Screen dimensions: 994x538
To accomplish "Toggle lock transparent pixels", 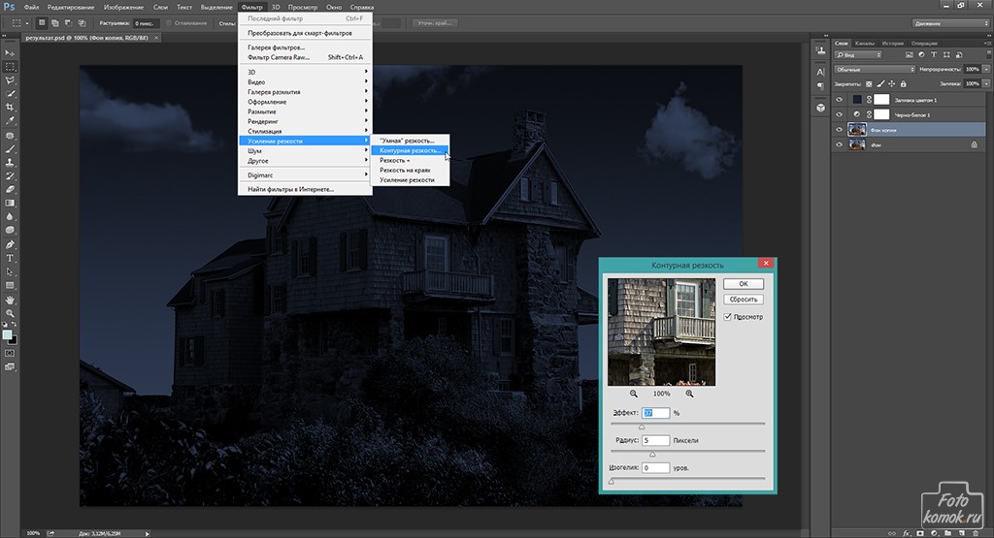I will point(869,83).
